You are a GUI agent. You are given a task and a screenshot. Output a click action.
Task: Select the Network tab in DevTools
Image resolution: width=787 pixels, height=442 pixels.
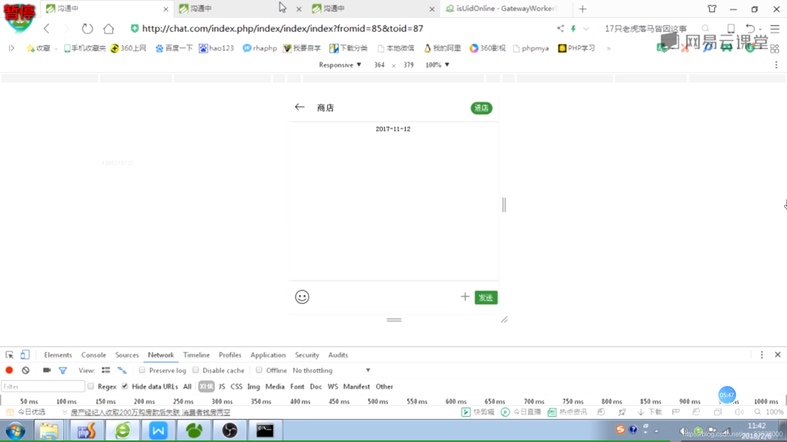[x=161, y=355]
